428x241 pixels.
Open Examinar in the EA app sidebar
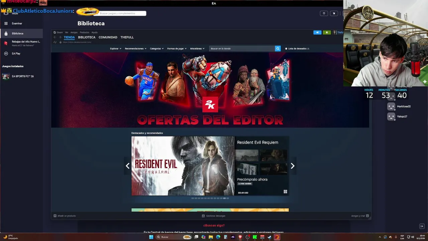(21, 23)
